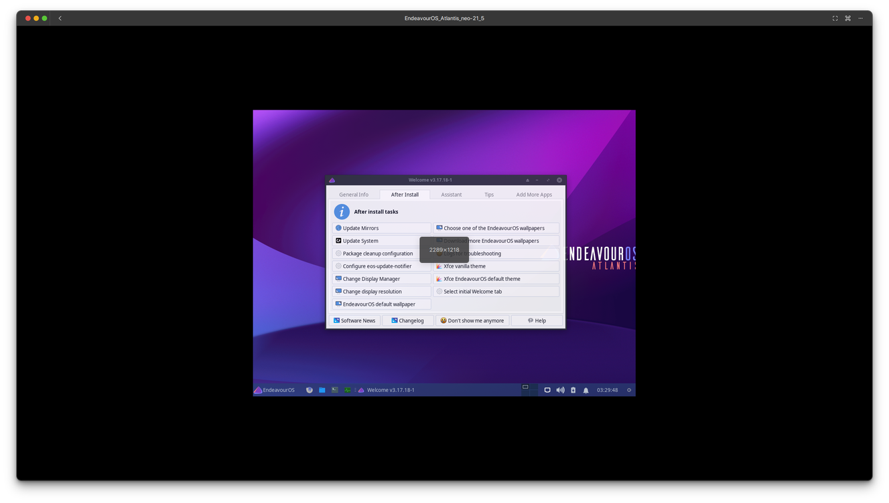889x503 pixels.
Task: Open the volume control tray icon
Action: pos(560,390)
